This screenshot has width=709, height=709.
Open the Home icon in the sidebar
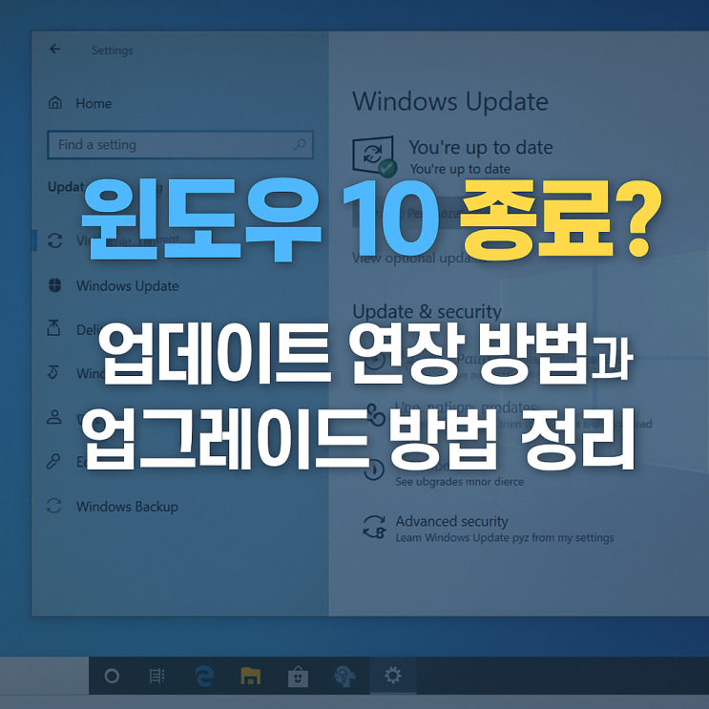click(55, 103)
